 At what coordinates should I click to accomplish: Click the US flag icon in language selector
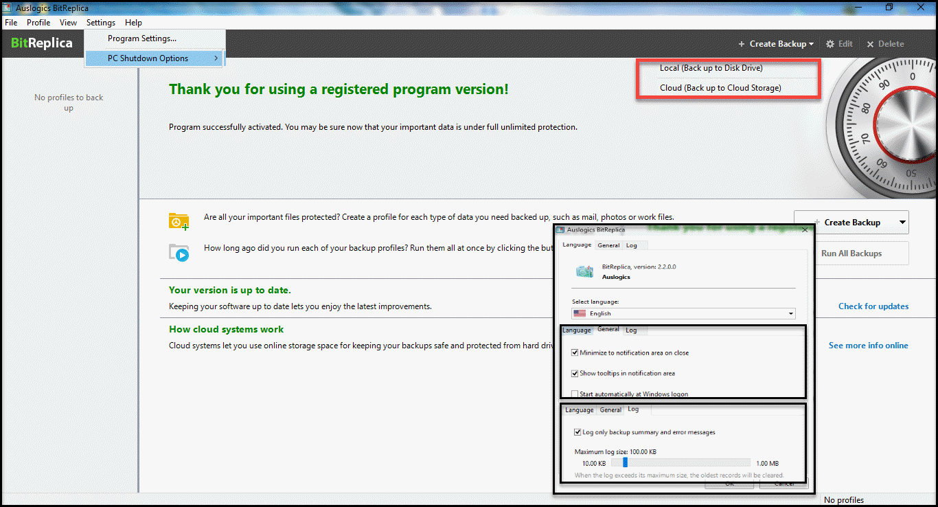coord(580,313)
